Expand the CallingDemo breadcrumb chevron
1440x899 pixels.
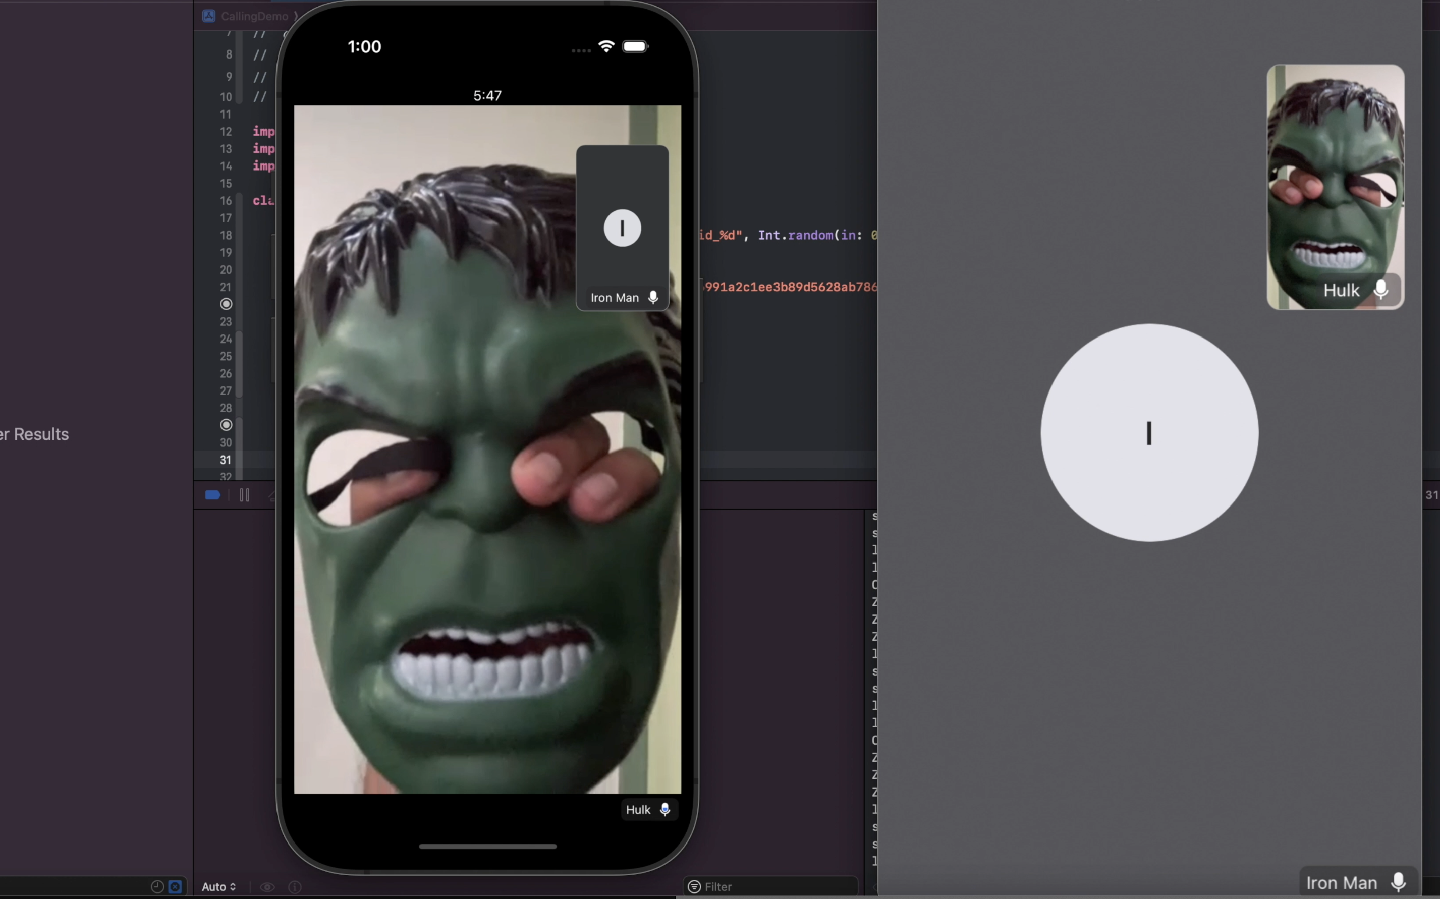pyautogui.click(x=296, y=16)
